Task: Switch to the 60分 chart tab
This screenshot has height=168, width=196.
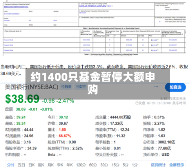Action: (93, 165)
